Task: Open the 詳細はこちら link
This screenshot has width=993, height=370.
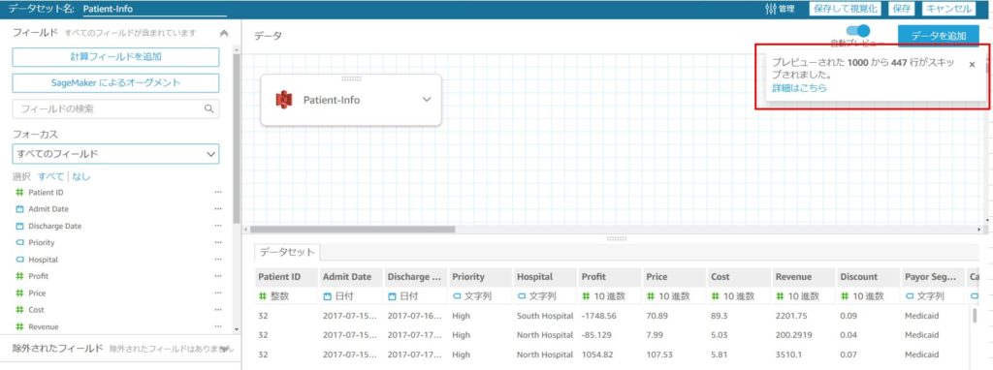Action: [799, 88]
